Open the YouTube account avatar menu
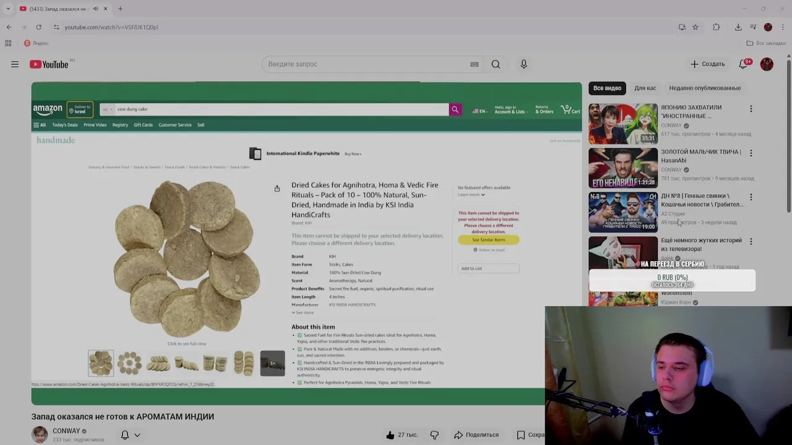 (x=767, y=64)
